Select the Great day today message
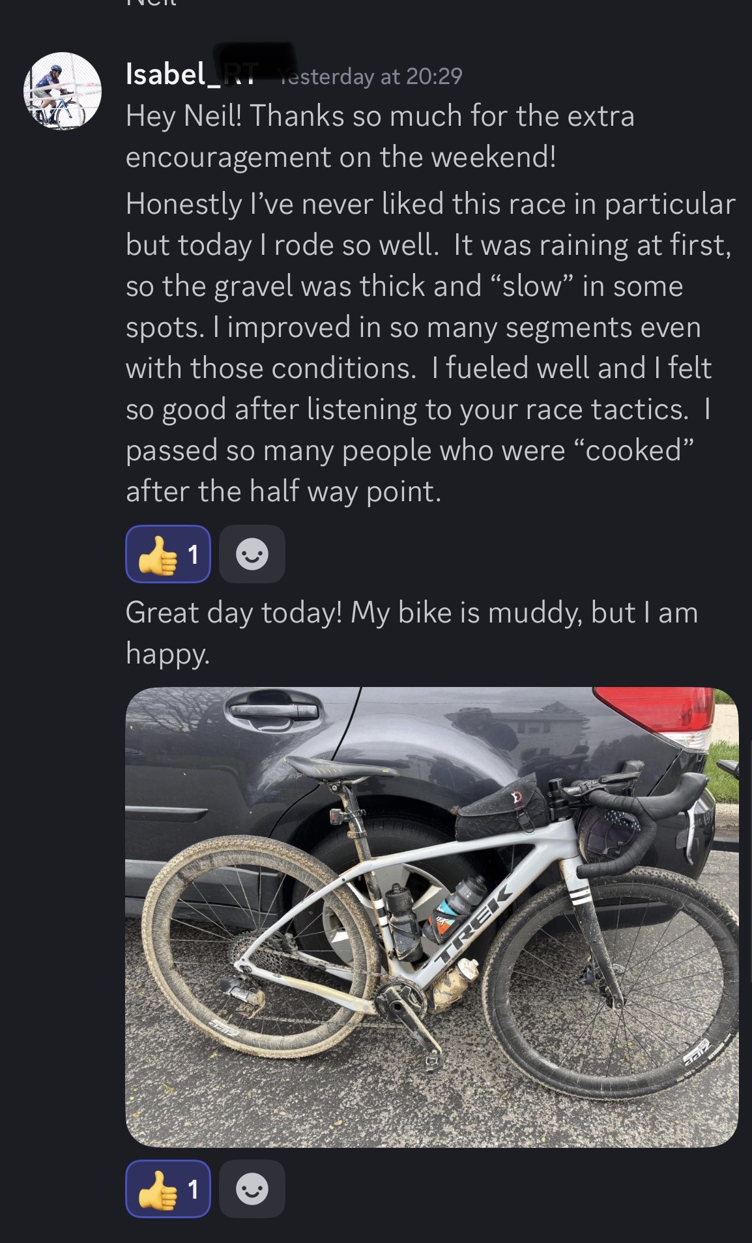 click(x=412, y=632)
